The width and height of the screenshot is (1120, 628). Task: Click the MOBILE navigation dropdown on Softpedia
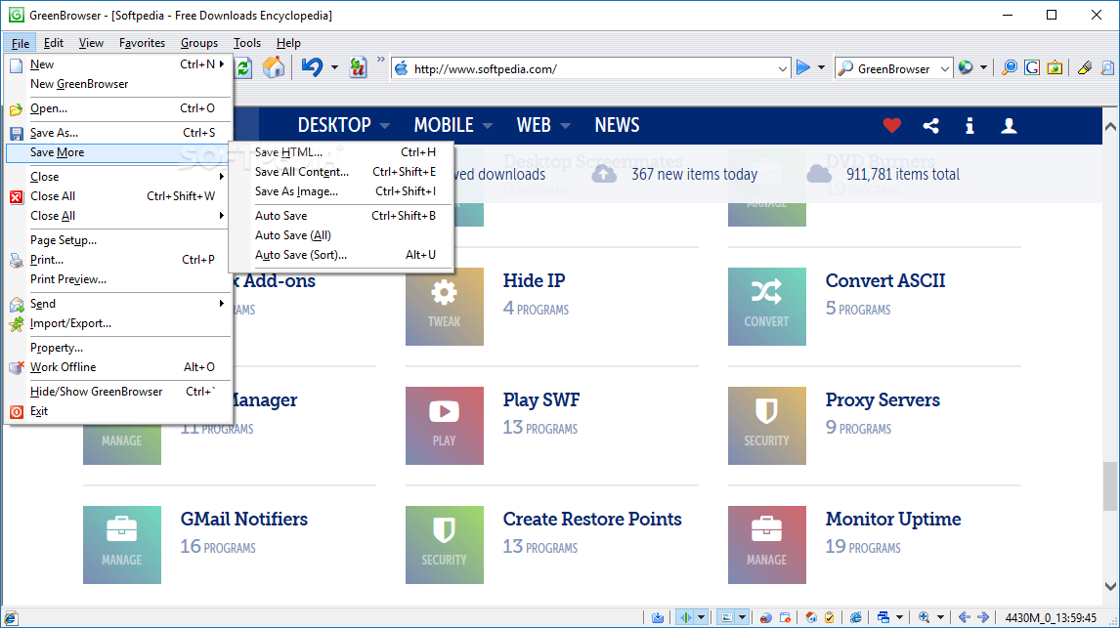452,126
